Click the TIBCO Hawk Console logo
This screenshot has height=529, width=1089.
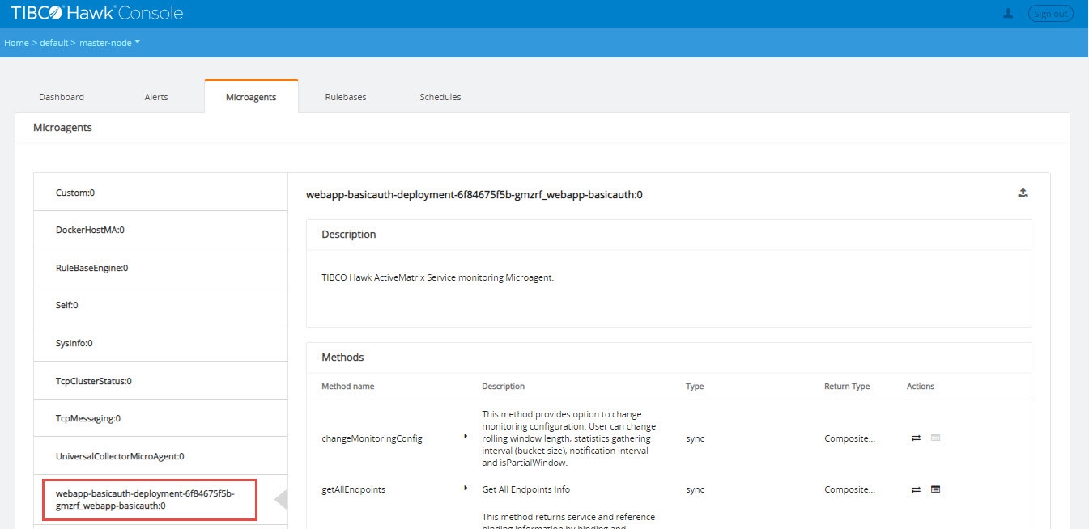(x=96, y=13)
